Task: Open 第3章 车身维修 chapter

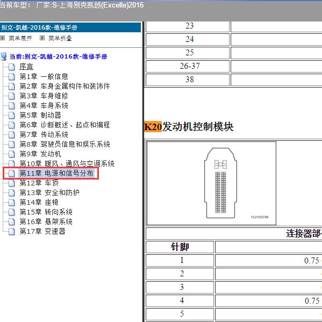Action: click(x=44, y=96)
